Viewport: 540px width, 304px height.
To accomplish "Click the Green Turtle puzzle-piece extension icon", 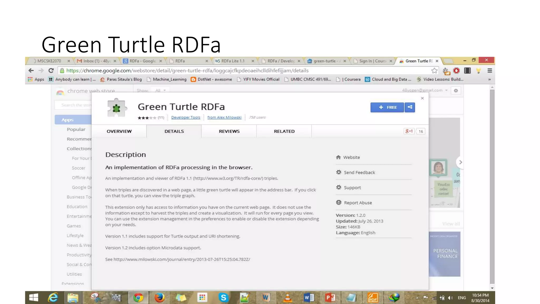I will tap(117, 108).
